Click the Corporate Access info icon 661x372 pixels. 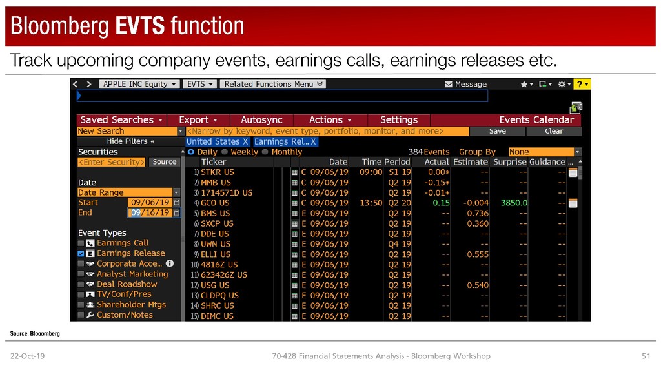click(170, 263)
